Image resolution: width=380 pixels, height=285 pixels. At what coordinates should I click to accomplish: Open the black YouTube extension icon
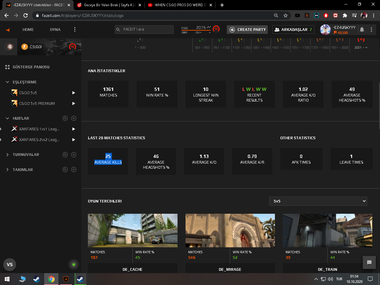[297, 15]
